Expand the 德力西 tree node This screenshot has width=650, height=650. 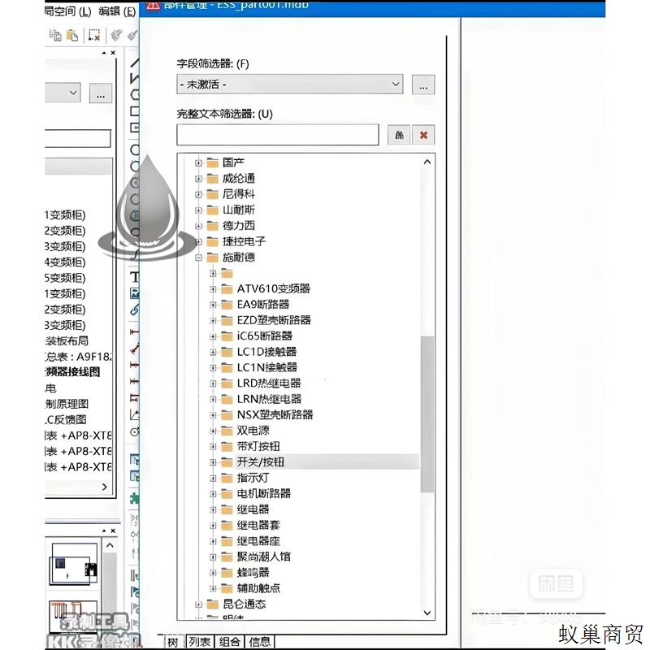click(x=198, y=226)
